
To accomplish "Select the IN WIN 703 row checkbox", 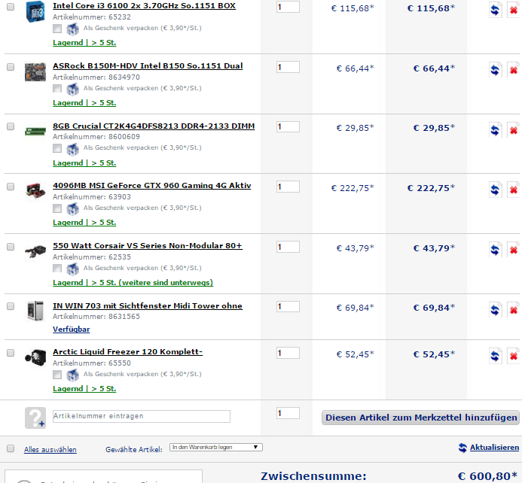I will point(11,306).
